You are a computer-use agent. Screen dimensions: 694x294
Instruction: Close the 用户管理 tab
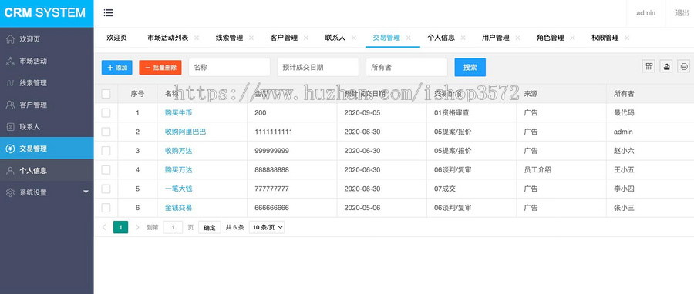pyautogui.click(x=518, y=38)
